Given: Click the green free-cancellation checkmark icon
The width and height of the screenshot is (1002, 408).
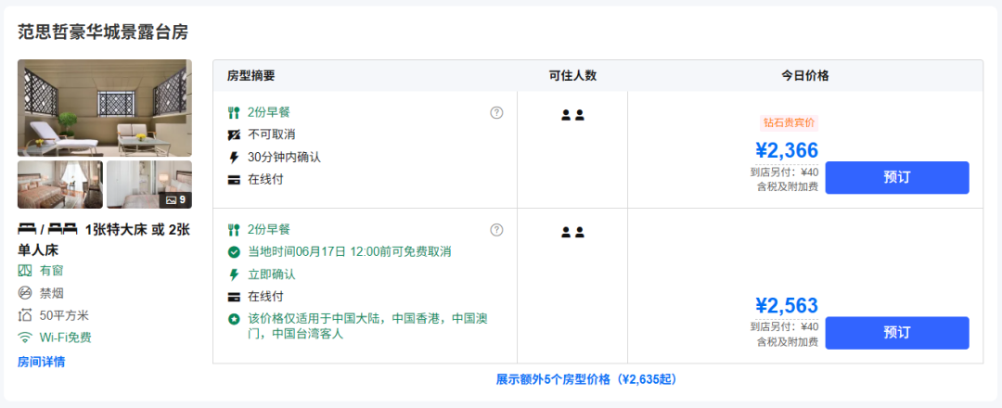Looking at the screenshot, I should point(234,251).
